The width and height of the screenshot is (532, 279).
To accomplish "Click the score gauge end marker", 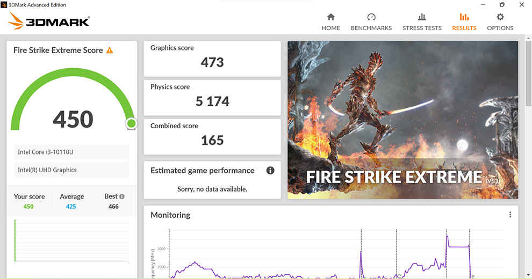I will point(131,123).
